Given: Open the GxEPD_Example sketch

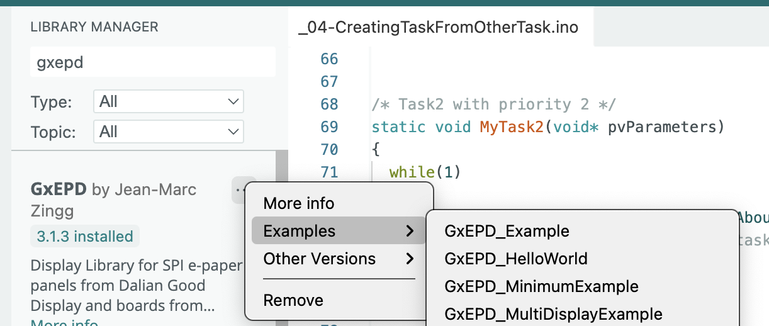Looking at the screenshot, I should 507,231.
